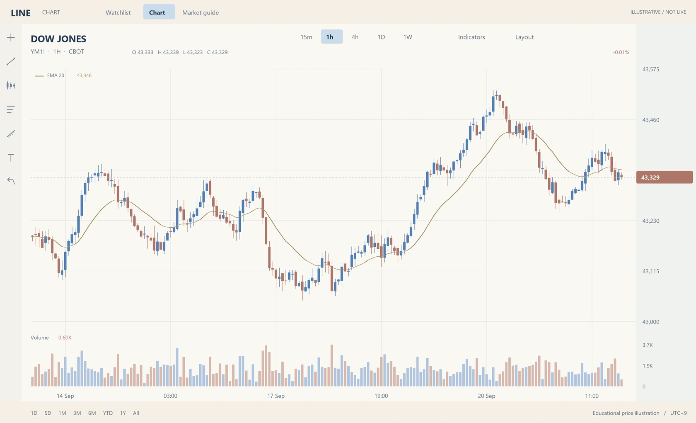This screenshot has height=423, width=696.
Task: Set timeframe to 15m
Action: click(x=306, y=37)
